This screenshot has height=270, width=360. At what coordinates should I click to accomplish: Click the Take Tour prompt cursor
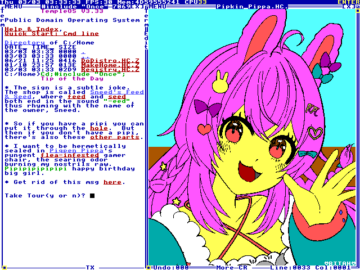point(92,196)
